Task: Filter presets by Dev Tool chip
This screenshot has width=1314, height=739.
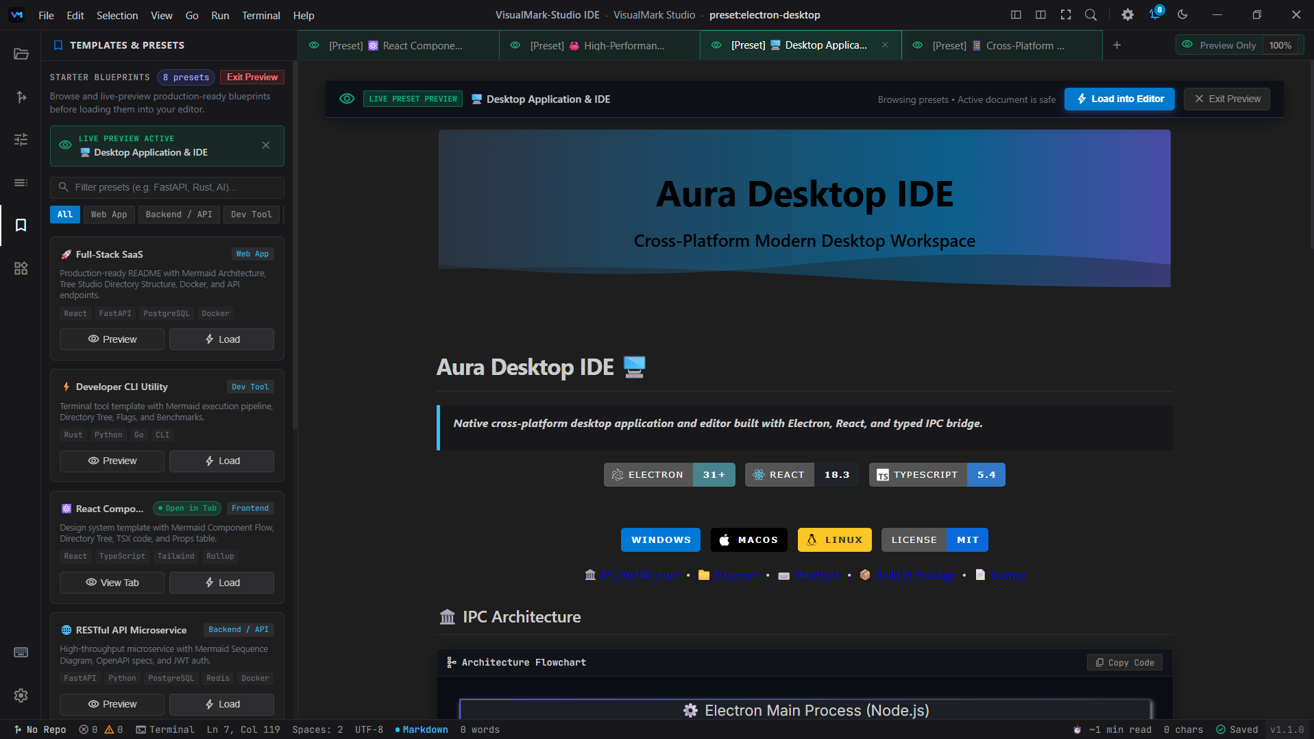Action: (x=252, y=215)
